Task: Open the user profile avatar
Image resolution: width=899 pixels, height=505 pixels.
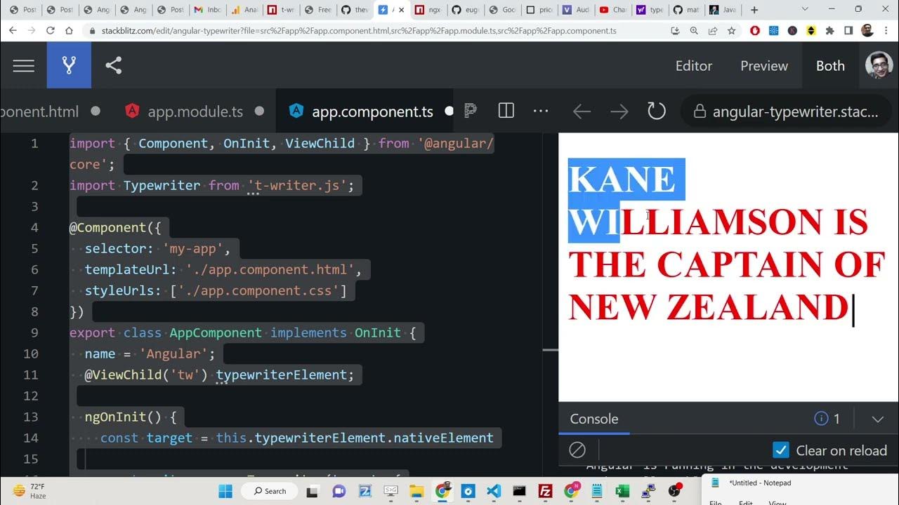Action: (x=879, y=66)
